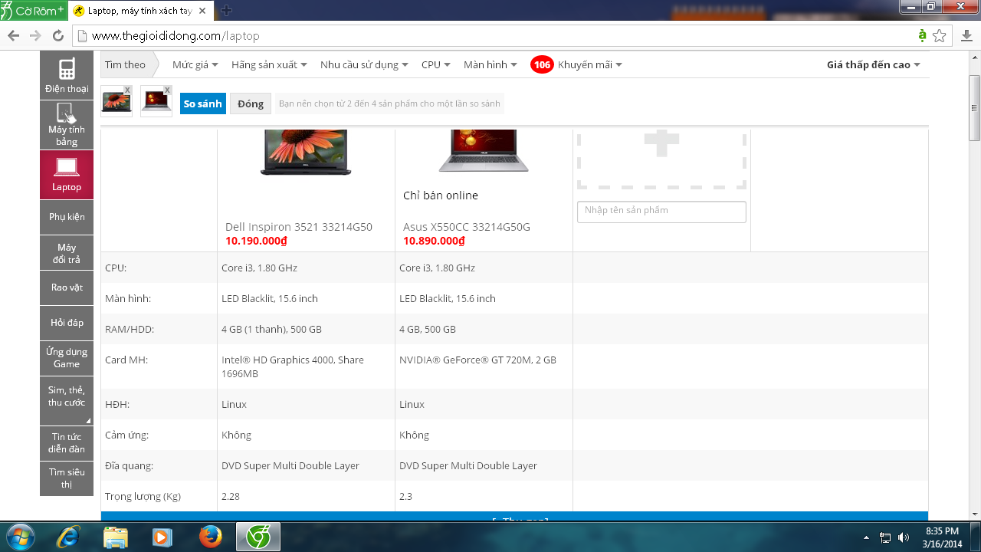Viewport: 981px width, 552px height.
Task: Click the Asus X550CC product image
Action: click(484, 151)
